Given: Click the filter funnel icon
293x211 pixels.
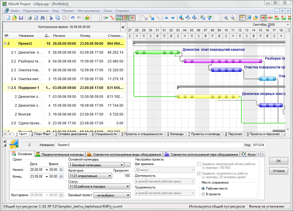Looking at the screenshot, I should [x=210, y=18].
